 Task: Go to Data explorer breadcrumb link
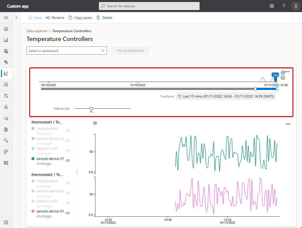pyautogui.click(x=37, y=31)
